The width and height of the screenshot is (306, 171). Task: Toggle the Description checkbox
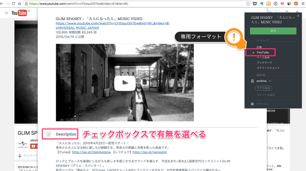49,134
